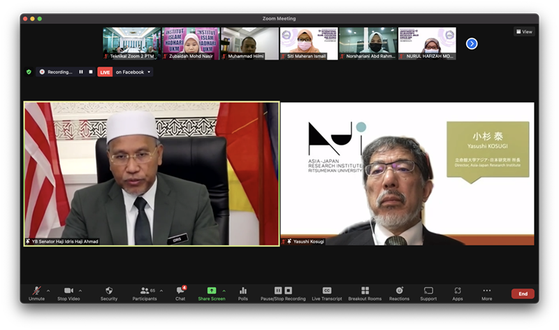Pause the recording from top indicator
This screenshot has height=330, width=559.
pyautogui.click(x=81, y=72)
